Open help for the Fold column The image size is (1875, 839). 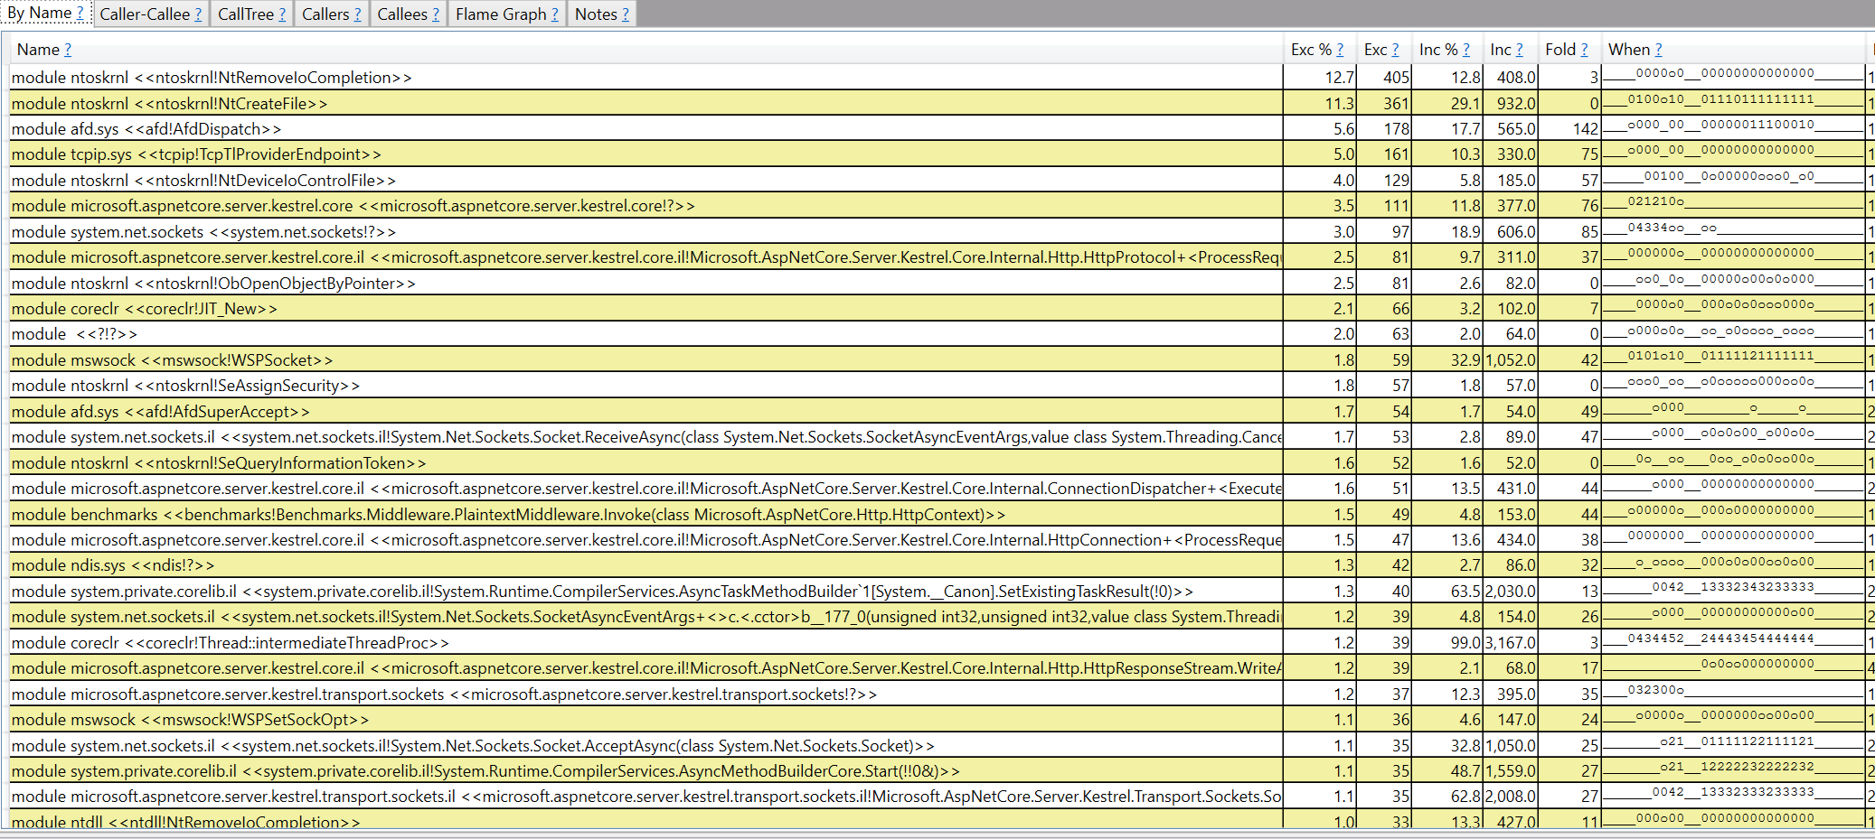1586,50
